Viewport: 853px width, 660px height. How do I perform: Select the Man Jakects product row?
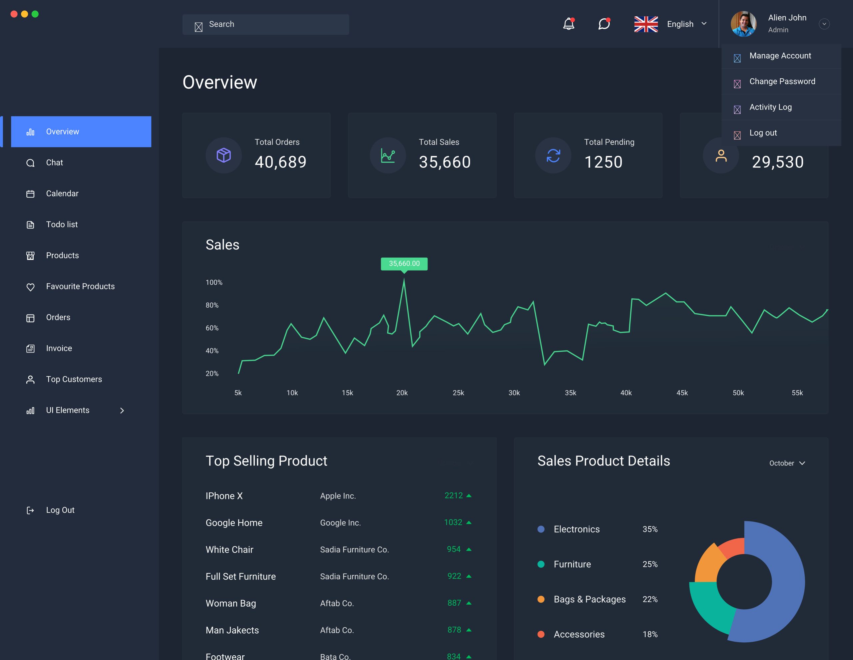click(x=339, y=630)
